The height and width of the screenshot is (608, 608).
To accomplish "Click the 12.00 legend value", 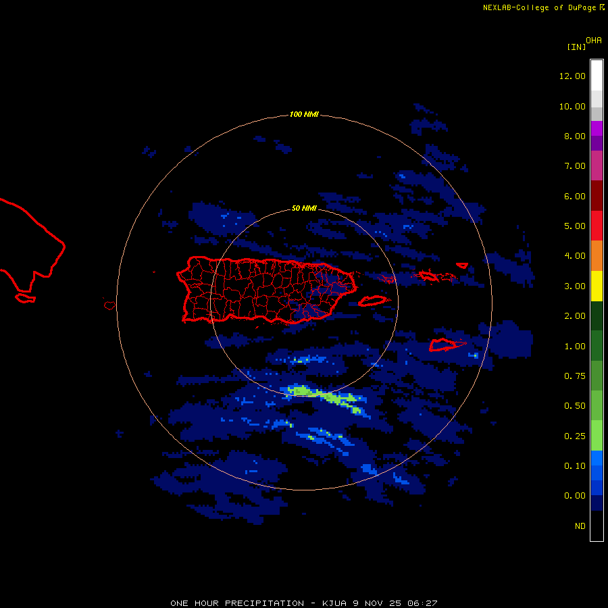I will [572, 76].
